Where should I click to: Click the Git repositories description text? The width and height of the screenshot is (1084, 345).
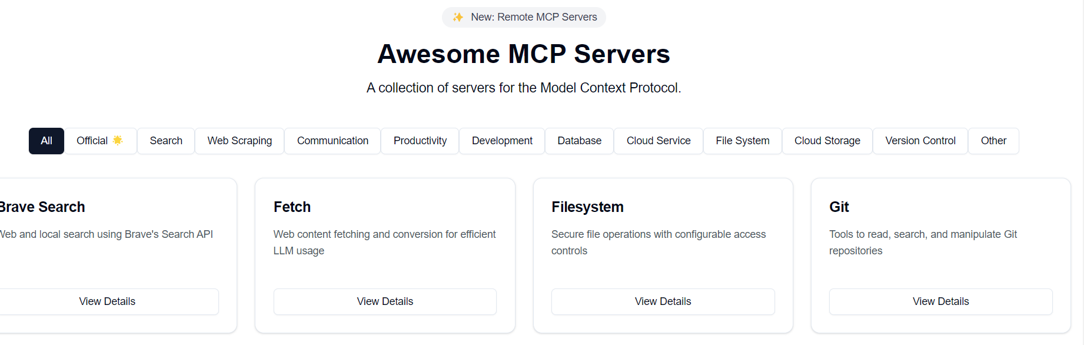(x=923, y=243)
